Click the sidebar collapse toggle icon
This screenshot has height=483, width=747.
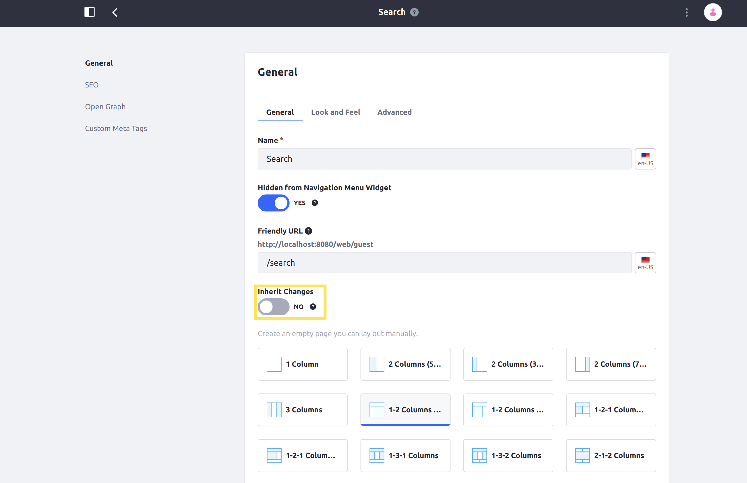[x=89, y=12]
